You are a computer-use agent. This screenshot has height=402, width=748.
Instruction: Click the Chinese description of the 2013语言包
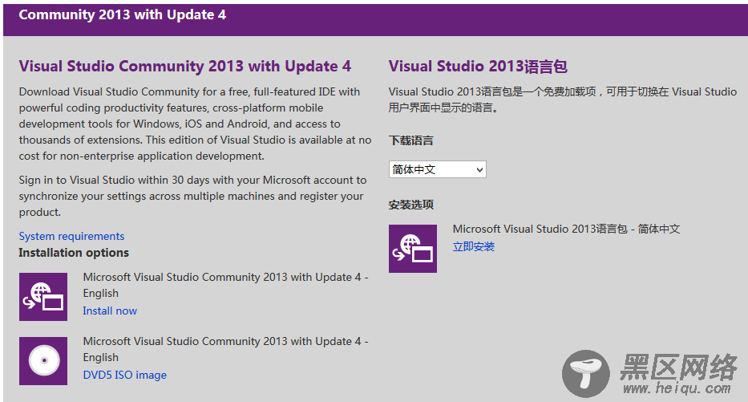(x=563, y=99)
